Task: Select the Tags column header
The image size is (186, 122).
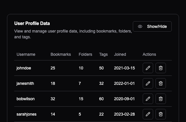Action: tap(103, 54)
